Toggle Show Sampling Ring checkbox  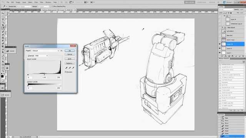pyautogui.click(x=52, y=7)
